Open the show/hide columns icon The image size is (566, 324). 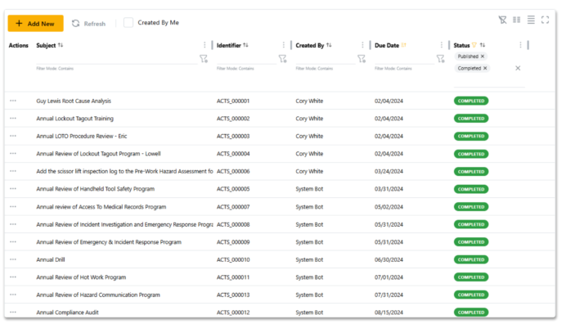pos(517,20)
